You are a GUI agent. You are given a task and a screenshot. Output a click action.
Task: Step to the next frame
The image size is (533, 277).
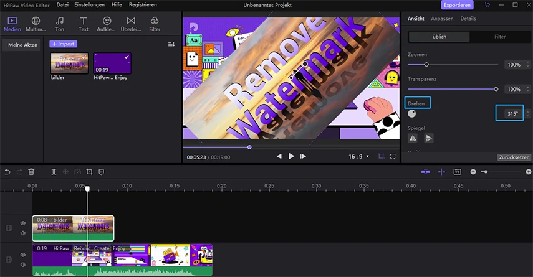click(303, 156)
